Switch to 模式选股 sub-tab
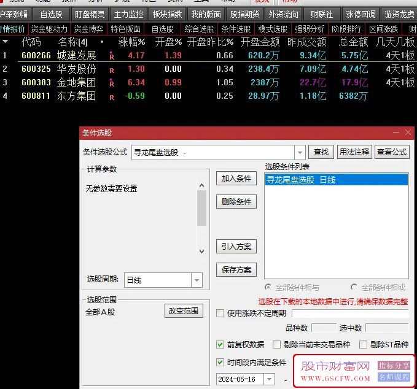Image resolution: width=417 pixels, height=389 pixels. (x=273, y=29)
